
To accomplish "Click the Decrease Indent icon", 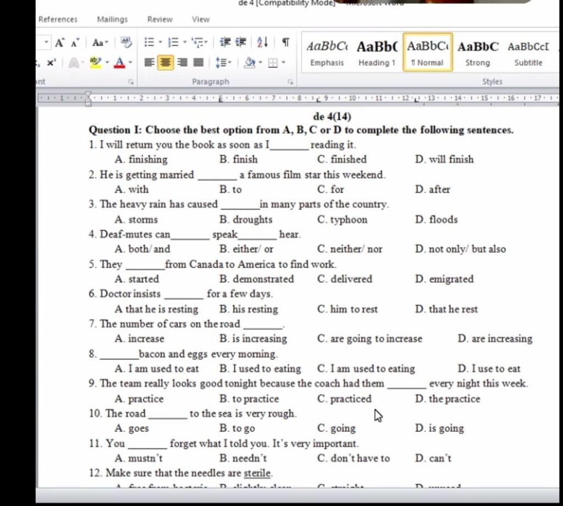I will (225, 42).
